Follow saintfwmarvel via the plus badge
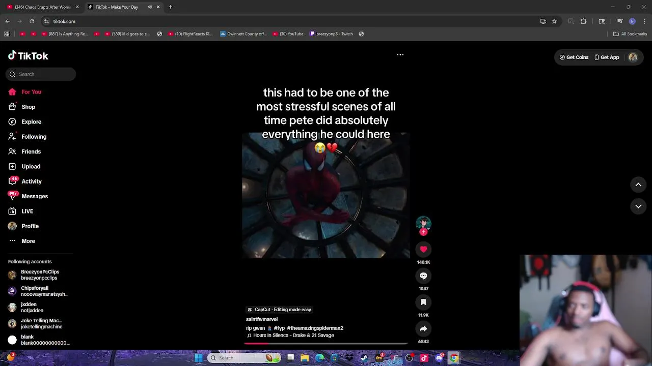Image resolution: width=652 pixels, height=366 pixels. click(x=423, y=232)
